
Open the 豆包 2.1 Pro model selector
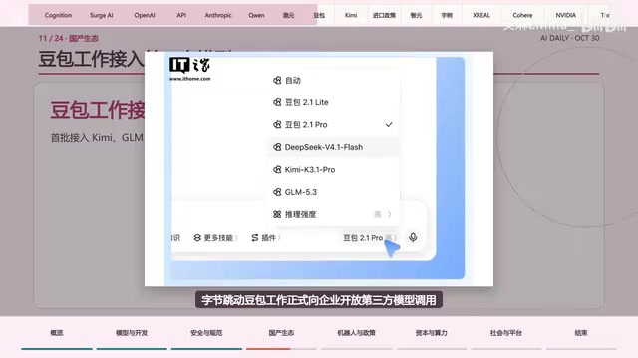[369, 237]
